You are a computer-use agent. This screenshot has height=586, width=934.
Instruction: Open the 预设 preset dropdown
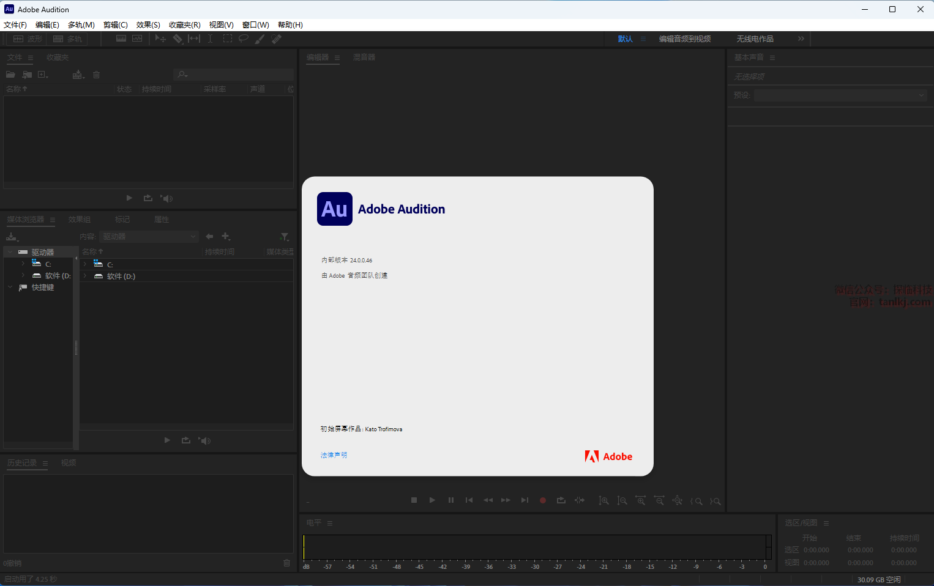840,95
